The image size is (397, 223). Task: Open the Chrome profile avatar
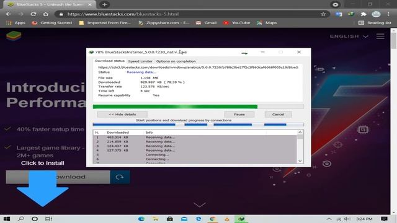pos(376,14)
